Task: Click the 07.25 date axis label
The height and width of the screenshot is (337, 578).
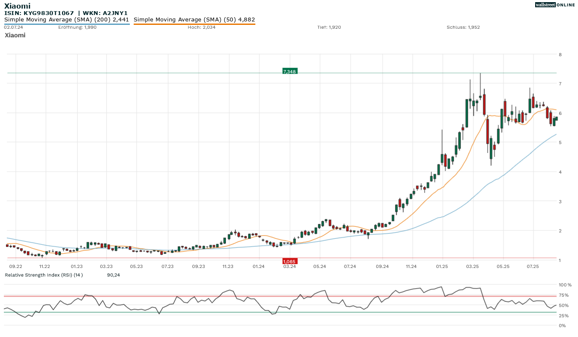Action: 533,266
